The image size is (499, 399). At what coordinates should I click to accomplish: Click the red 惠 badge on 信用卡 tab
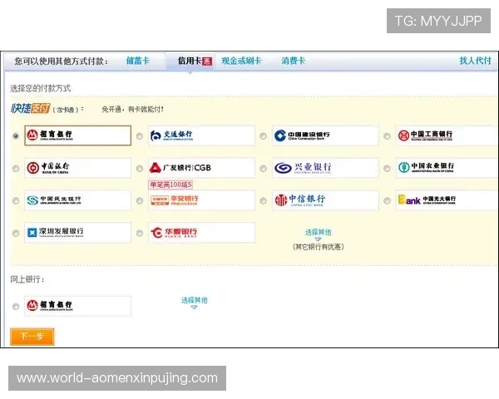pos(207,61)
